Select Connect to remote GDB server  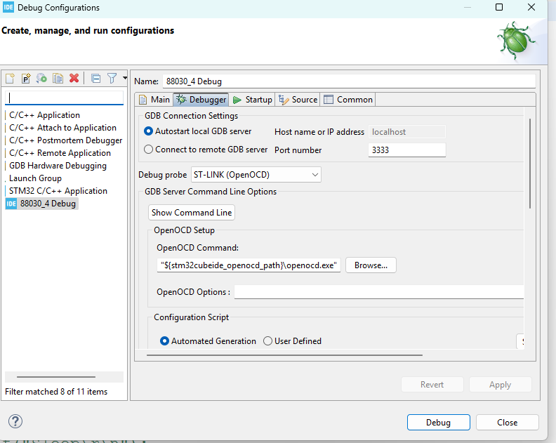148,150
